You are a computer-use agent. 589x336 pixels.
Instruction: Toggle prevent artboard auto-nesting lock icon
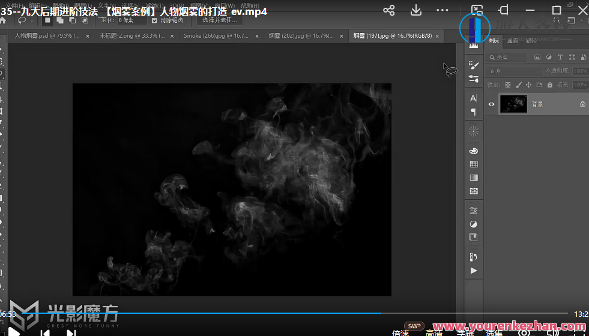539,85
